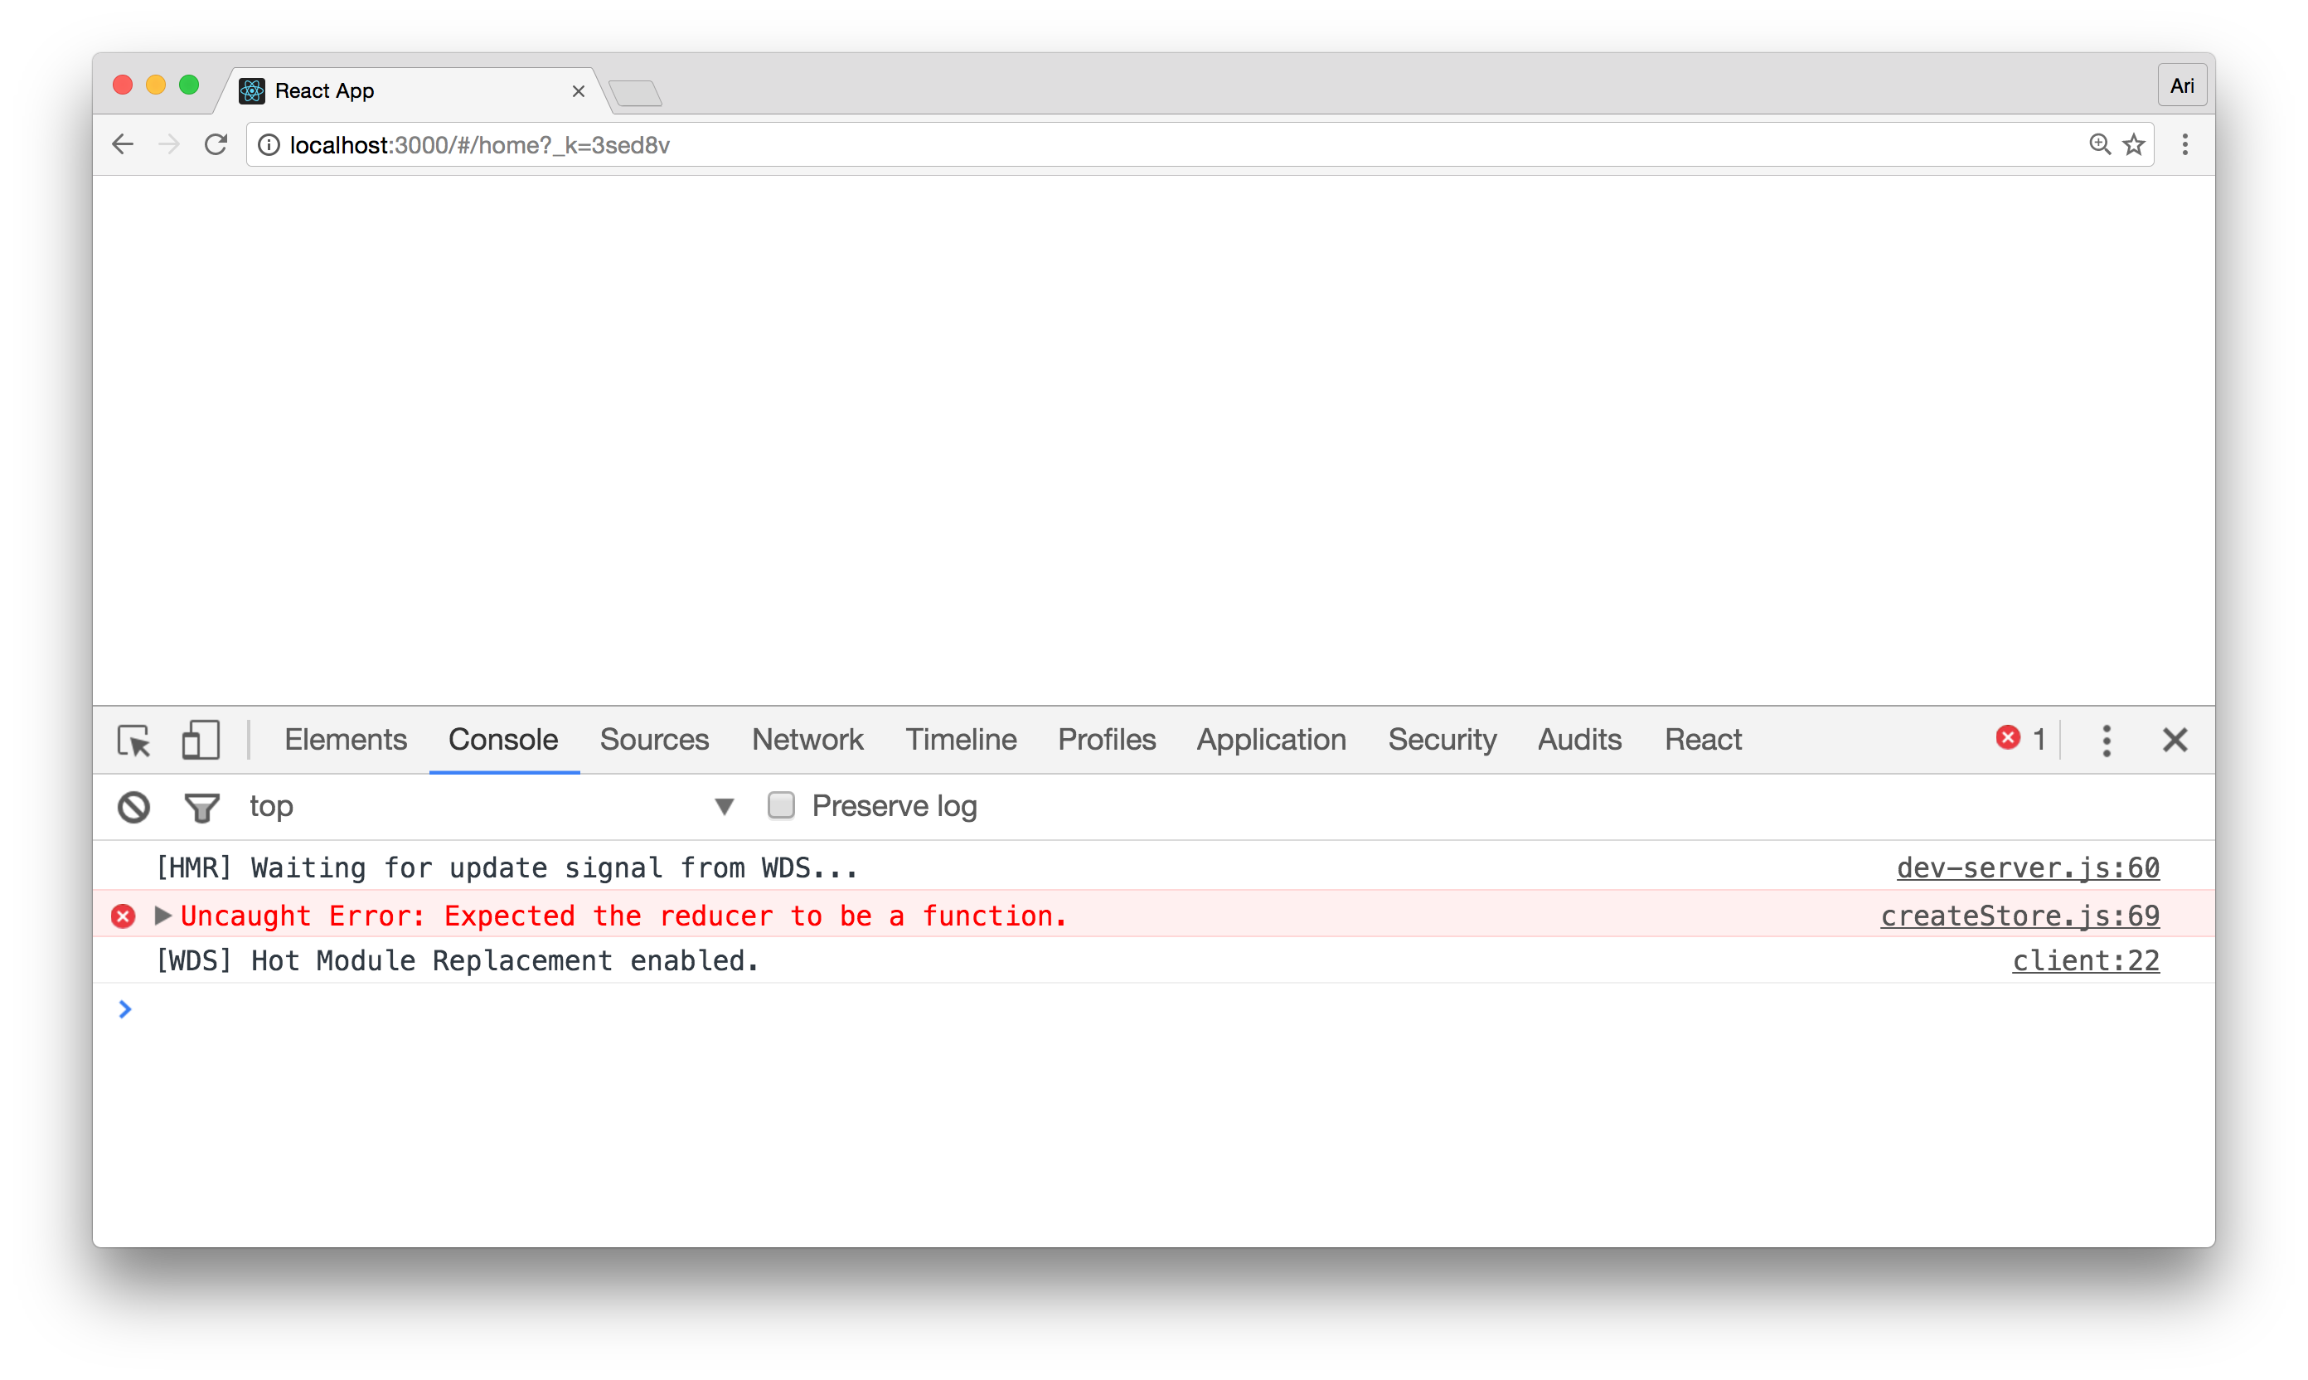The image size is (2308, 1380).
Task: Close the DevTools panel
Action: 2175,741
